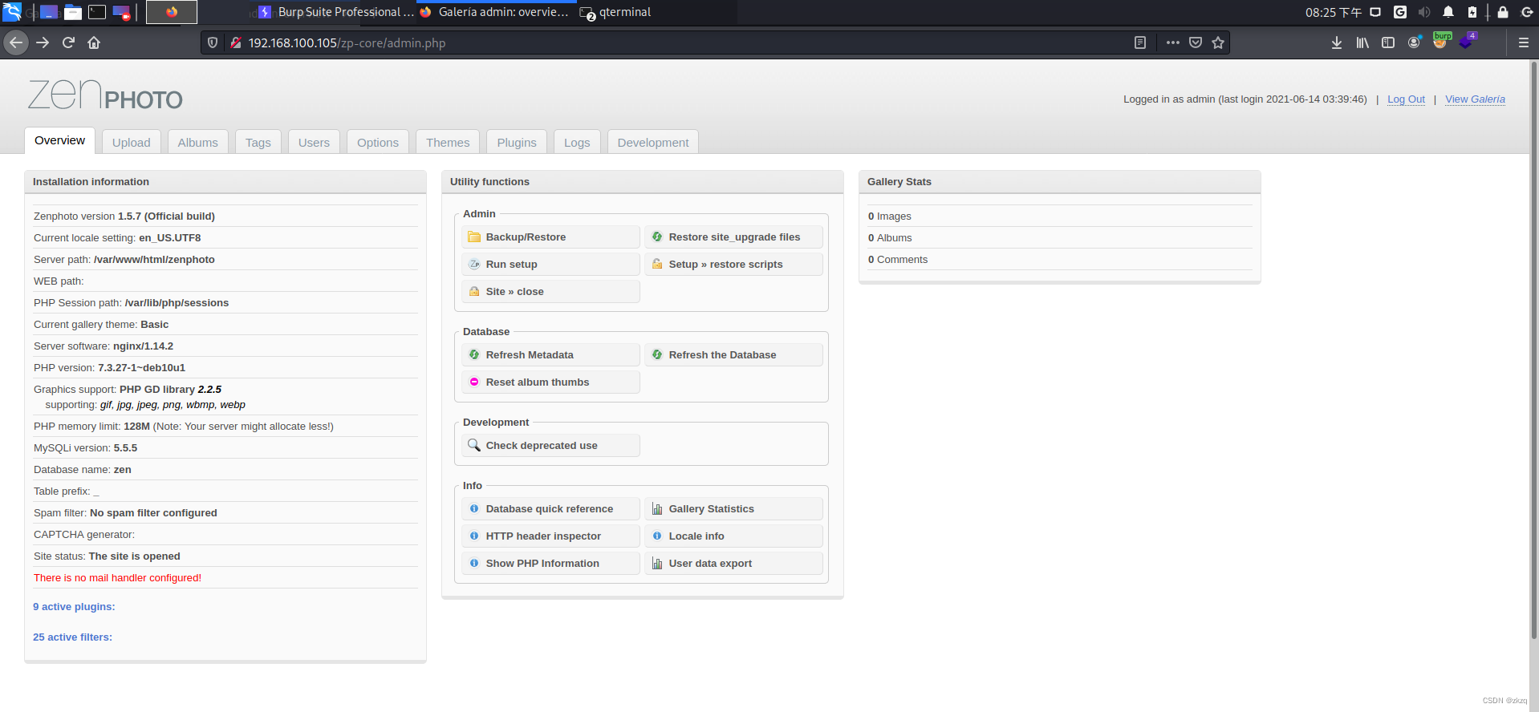
Task: Launch the terminal emulator panel icon
Action: click(97, 12)
